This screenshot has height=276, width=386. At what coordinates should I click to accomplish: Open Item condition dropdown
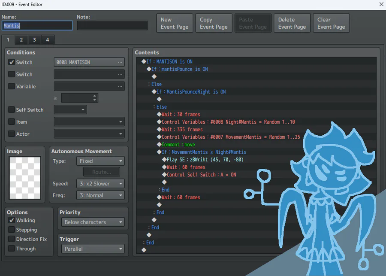89,122
